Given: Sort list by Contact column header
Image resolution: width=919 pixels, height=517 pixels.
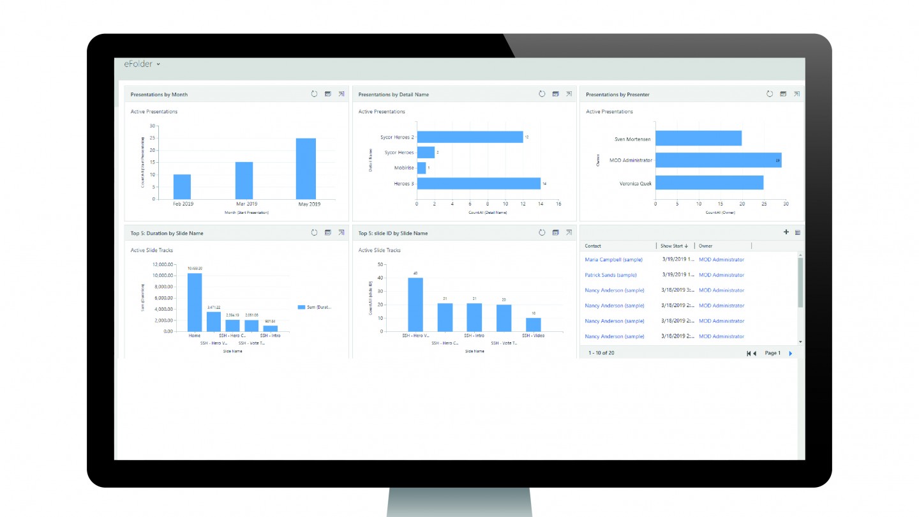Looking at the screenshot, I should (x=593, y=246).
